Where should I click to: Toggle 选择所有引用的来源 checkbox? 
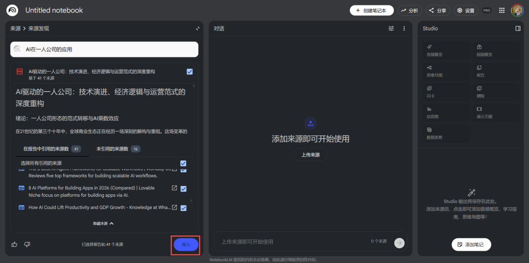183,163
